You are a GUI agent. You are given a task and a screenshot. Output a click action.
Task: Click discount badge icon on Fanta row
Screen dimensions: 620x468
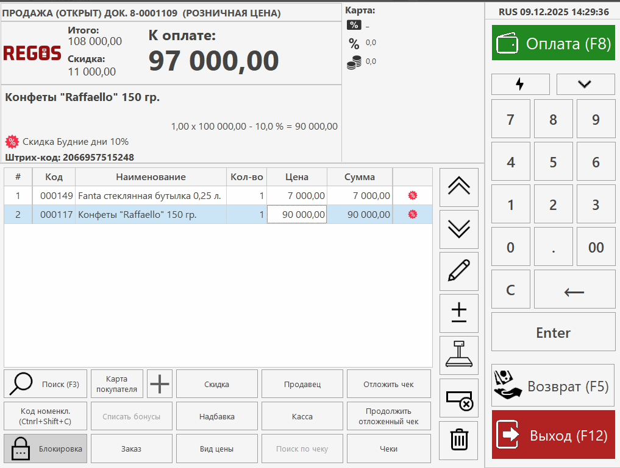pos(413,195)
